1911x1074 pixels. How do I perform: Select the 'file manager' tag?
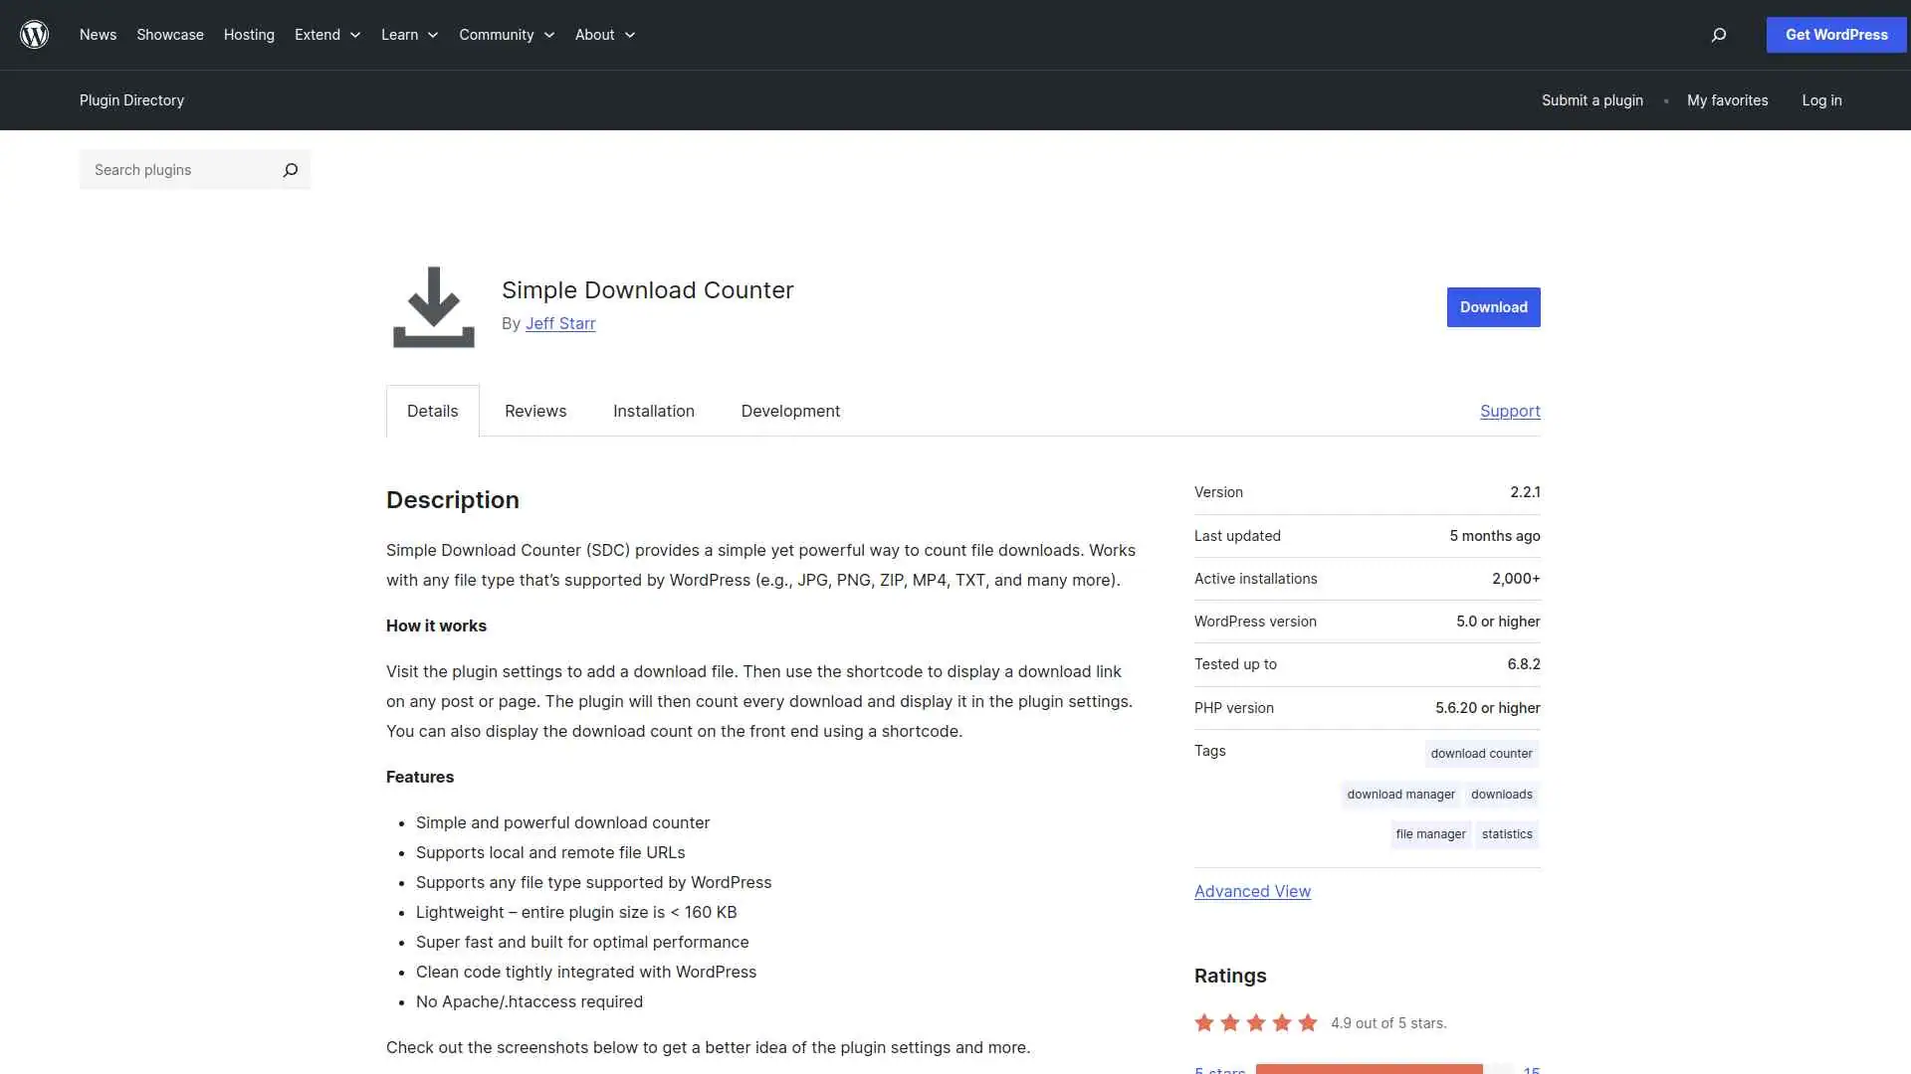(x=1430, y=833)
